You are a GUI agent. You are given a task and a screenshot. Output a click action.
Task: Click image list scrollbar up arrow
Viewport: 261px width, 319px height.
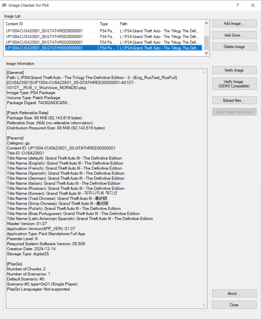point(206,23)
